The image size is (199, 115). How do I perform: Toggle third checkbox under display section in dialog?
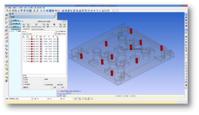(x=23, y=84)
